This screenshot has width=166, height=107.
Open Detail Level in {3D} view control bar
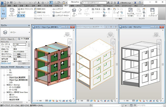134,101
